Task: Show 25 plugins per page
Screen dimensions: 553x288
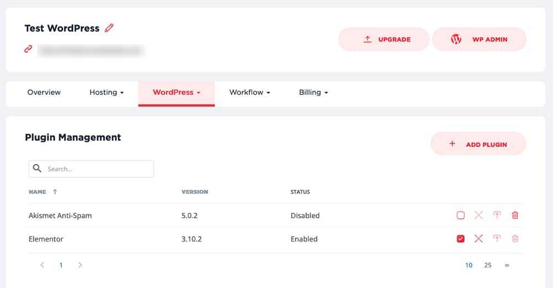Action: click(488, 265)
